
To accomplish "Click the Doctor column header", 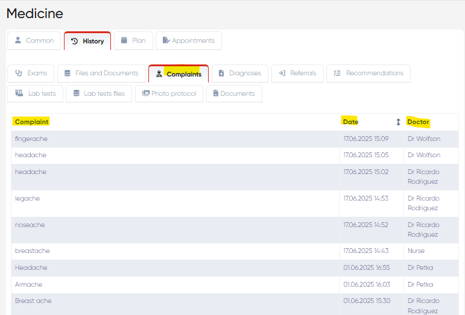I will 418,122.
